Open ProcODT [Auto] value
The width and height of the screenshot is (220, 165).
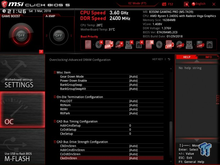pyautogui.click(x=133, y=101)
